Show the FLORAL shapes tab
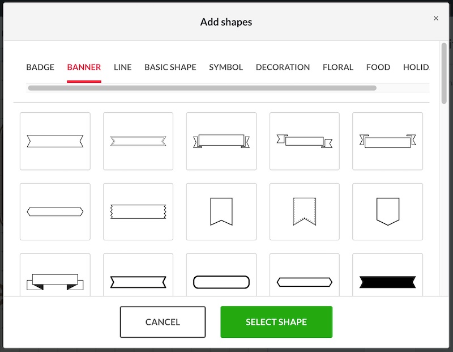Viewport: 453px width, 352px height. 338,67
